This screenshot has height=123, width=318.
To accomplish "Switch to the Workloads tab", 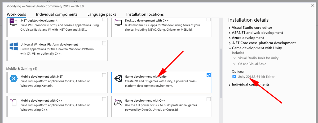I will click(x=16, y=14).
